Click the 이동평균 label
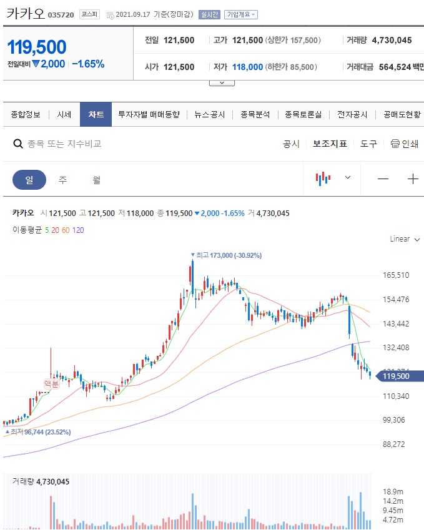424x530 pixels. tap(27, 230)
